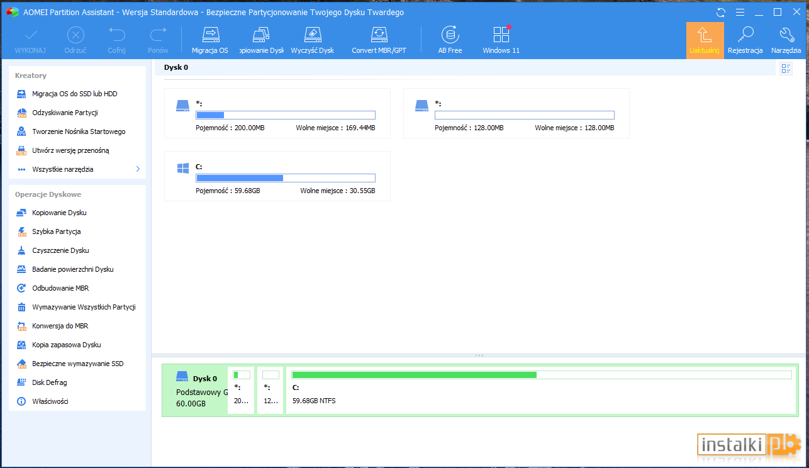This screenshot has width=809, height=468.
Task: Select the 200.00MB partition card
Action: (x=277, y=113)
